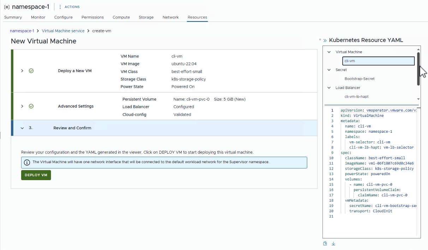Screen dimensions: 428x250
Task: Click the ubuntu-22.04 VM Image value
Action: pos(184,64)
